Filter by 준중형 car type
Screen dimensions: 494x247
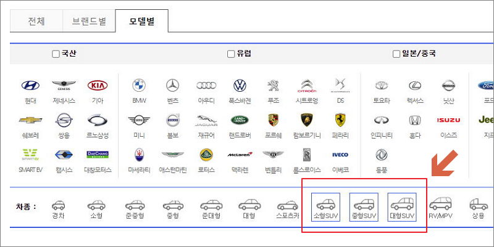135,209
